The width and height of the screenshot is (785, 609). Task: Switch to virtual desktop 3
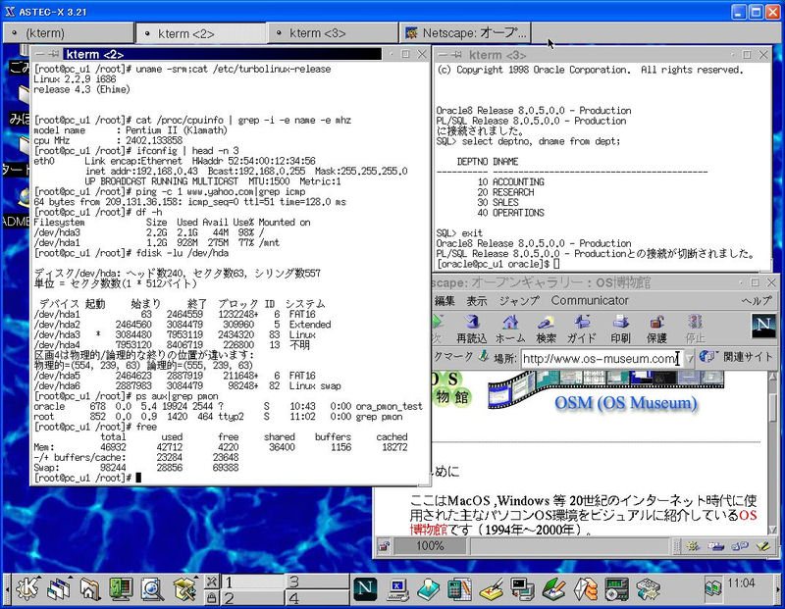[x=317, y=582]
